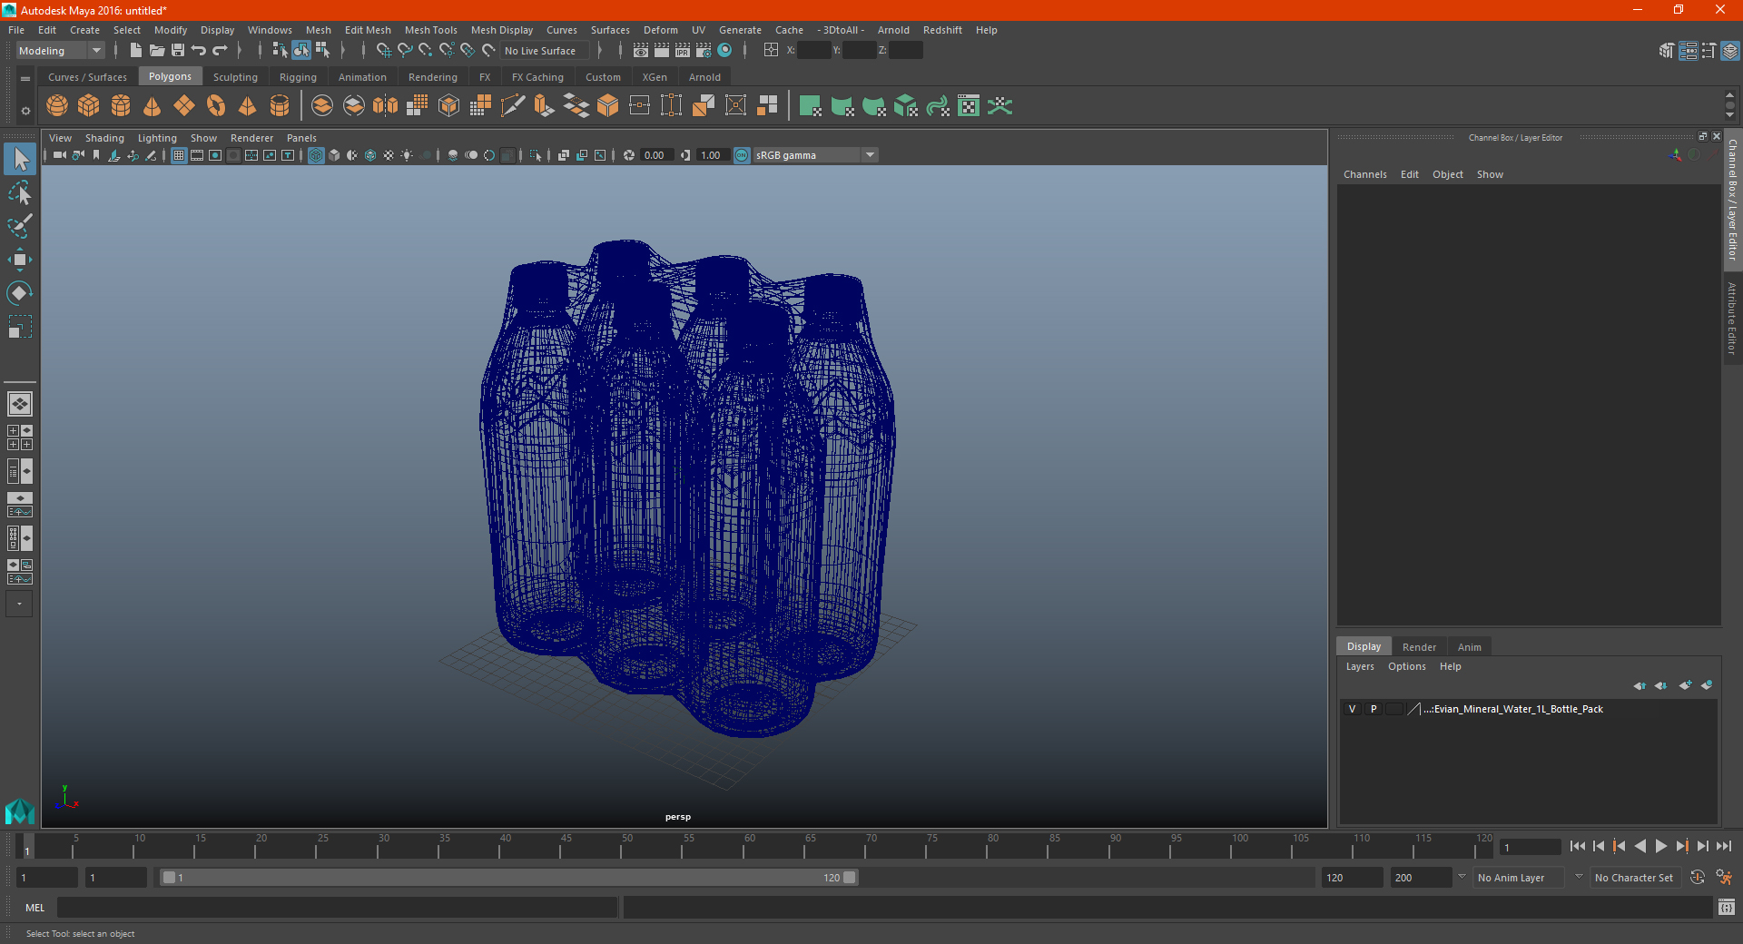Open Render Settings clapperboard icon
The image size is (1743, 944).
pos(704,51)
